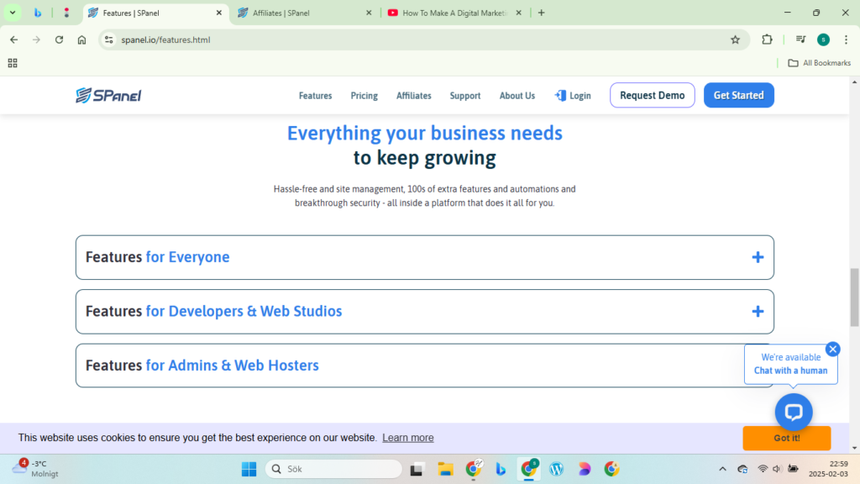The image size is (860, 484).
Task: Open the weather widget showing -3°C
Action: [x=35, y=469]
